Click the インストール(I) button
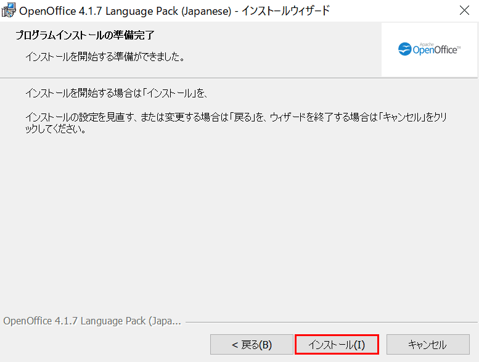The width and height of the screenshot is (479, 362). (x=337, y=345)
